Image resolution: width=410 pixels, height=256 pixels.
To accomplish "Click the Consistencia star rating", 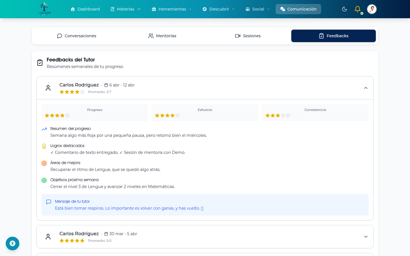I will 278,115.
